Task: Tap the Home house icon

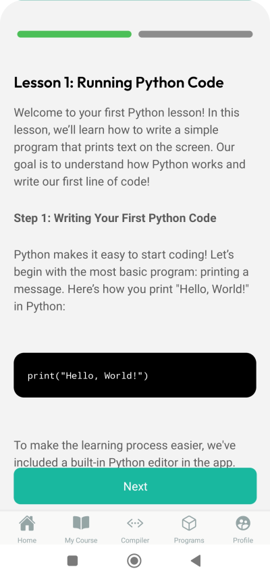Action: (27, 523)
